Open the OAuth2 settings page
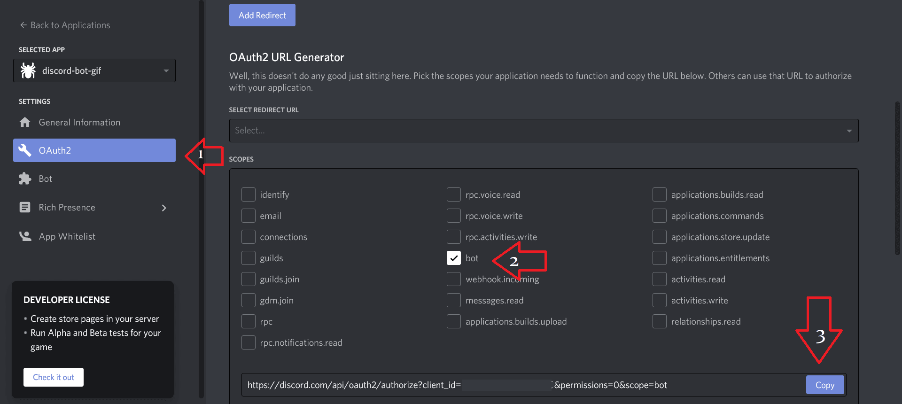 (x=94, y=150)
